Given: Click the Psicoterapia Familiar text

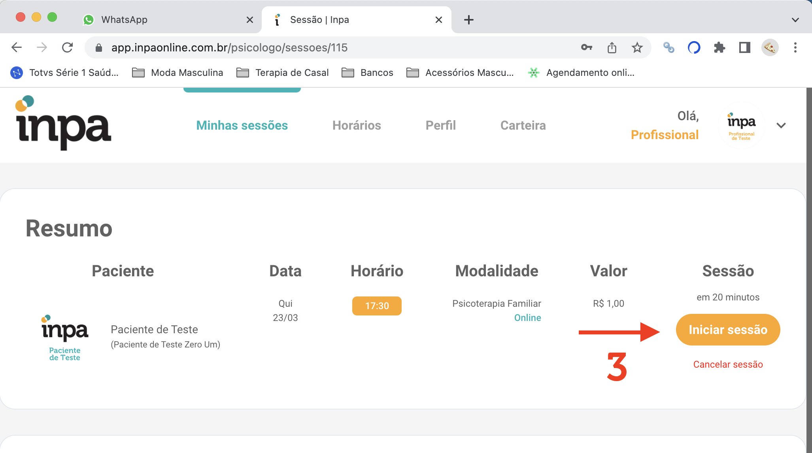Looking at the screenshot, I should click(x=497, y=304).
